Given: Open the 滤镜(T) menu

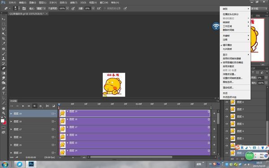Looking at the screenshot, I should [x=74, y=3].
